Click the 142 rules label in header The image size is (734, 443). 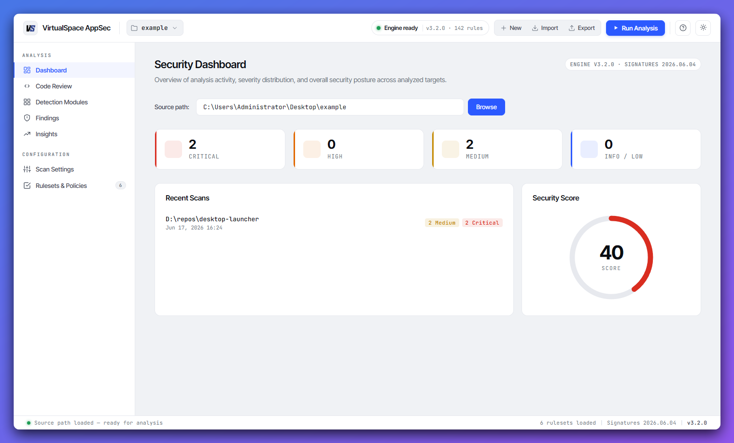click(x=468, y=28)
